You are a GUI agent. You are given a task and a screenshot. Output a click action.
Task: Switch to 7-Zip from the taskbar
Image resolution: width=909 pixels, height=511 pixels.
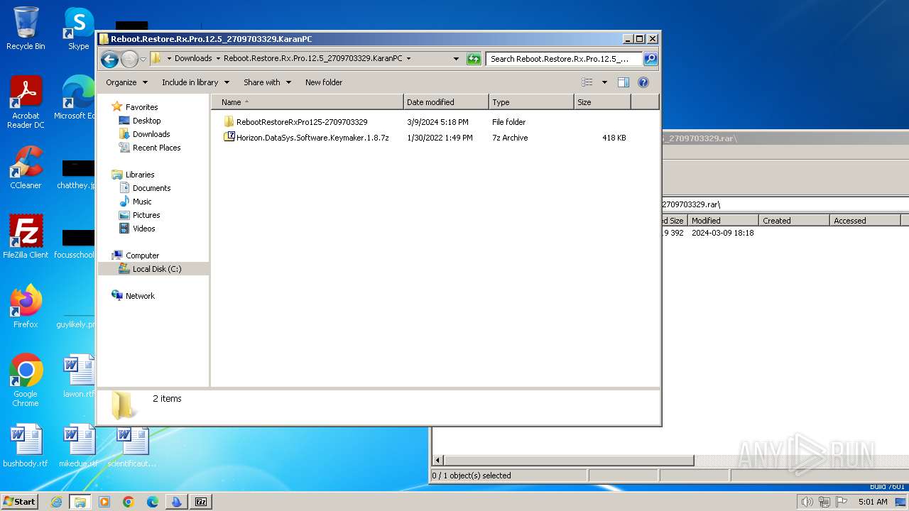coord(201,502)
